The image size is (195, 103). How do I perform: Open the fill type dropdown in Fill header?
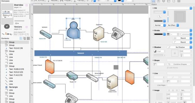click(180, 8)
